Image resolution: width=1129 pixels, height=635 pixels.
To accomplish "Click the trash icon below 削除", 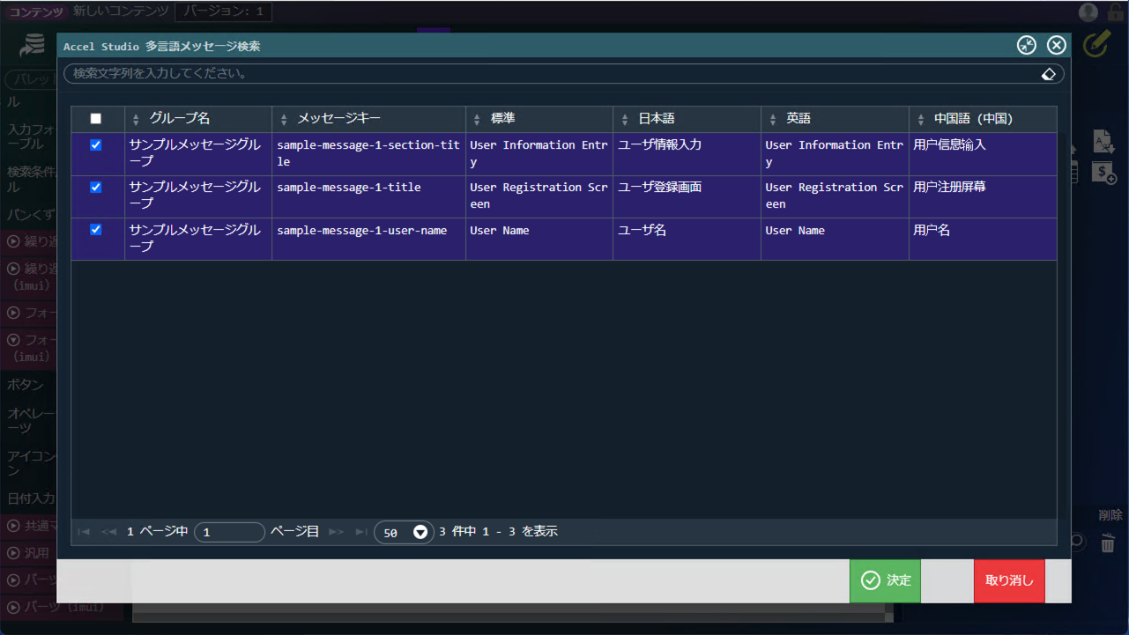I will point(1108,543).
